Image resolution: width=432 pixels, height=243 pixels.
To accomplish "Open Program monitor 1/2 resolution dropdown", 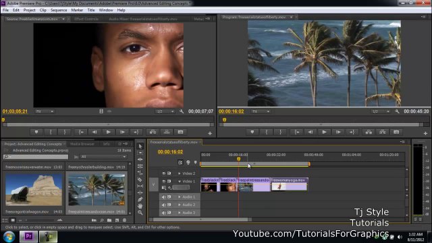I will (381, 111).
